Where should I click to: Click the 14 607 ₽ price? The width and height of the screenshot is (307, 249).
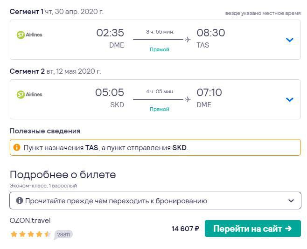185,228
